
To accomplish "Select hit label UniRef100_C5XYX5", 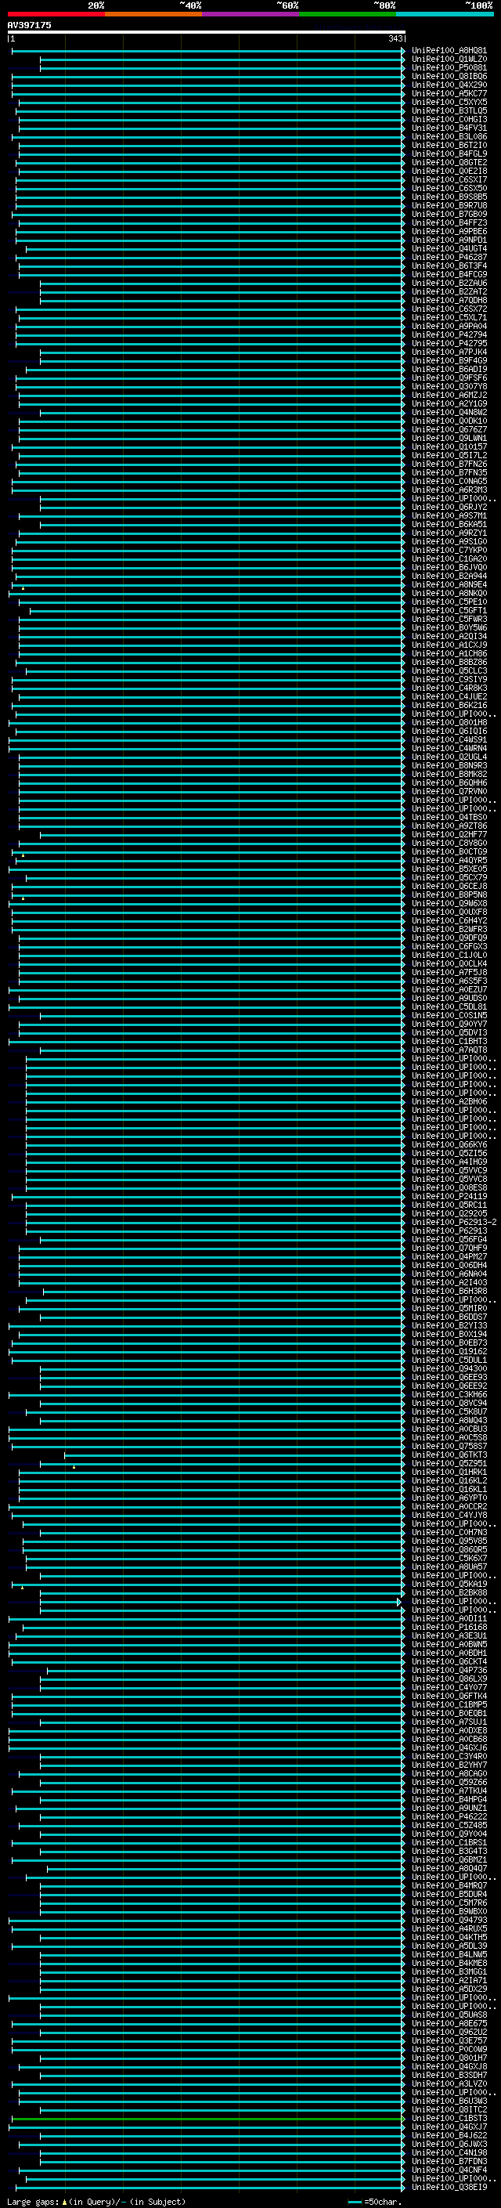I will coord(449,102).
